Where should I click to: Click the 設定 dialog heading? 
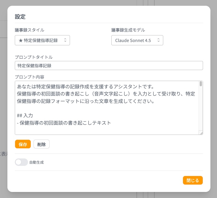pos(20,16)
